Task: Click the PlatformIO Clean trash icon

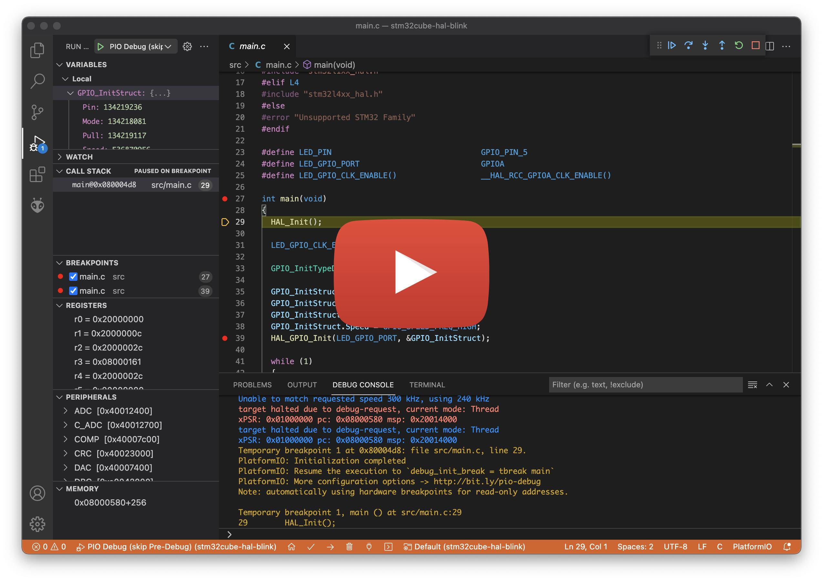Action: [x=349, y=547]
